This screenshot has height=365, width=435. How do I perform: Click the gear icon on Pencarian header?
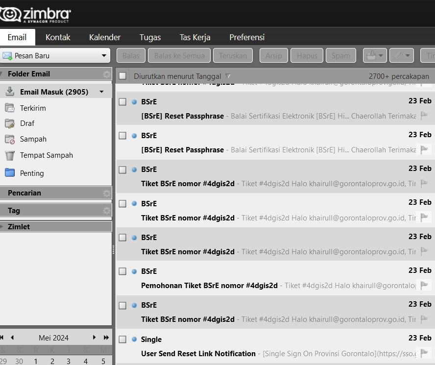pyautogui.click(x=106, y=193)
